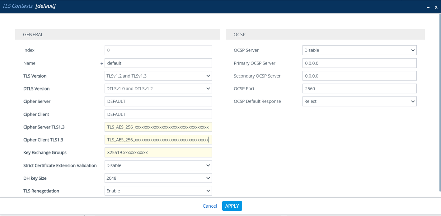Click the Cipher Server TLS1.3 field
The width and height of the screenshot is (441, 216).
158,127
